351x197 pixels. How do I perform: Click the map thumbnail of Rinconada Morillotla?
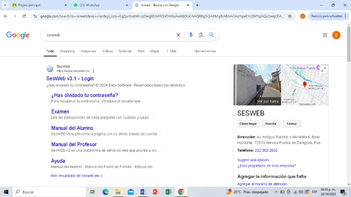click(305, 85)
